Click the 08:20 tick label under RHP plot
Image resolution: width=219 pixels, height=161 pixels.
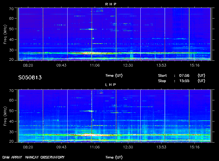pyautogui.click(x=28, y=65)
